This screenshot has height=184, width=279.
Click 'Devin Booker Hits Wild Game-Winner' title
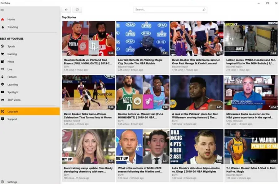point(196,62)
